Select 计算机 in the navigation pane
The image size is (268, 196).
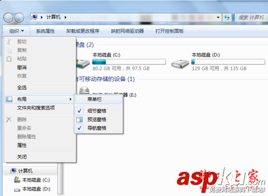[x=25, y=171]
